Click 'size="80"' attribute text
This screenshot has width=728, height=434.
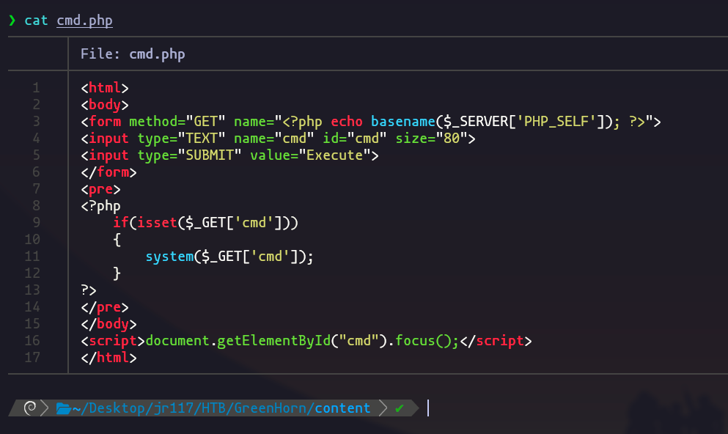tap(431, 139)
